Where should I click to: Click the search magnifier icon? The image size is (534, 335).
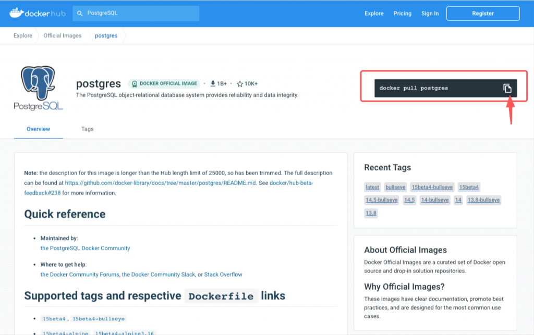click(x=80, y=13)
